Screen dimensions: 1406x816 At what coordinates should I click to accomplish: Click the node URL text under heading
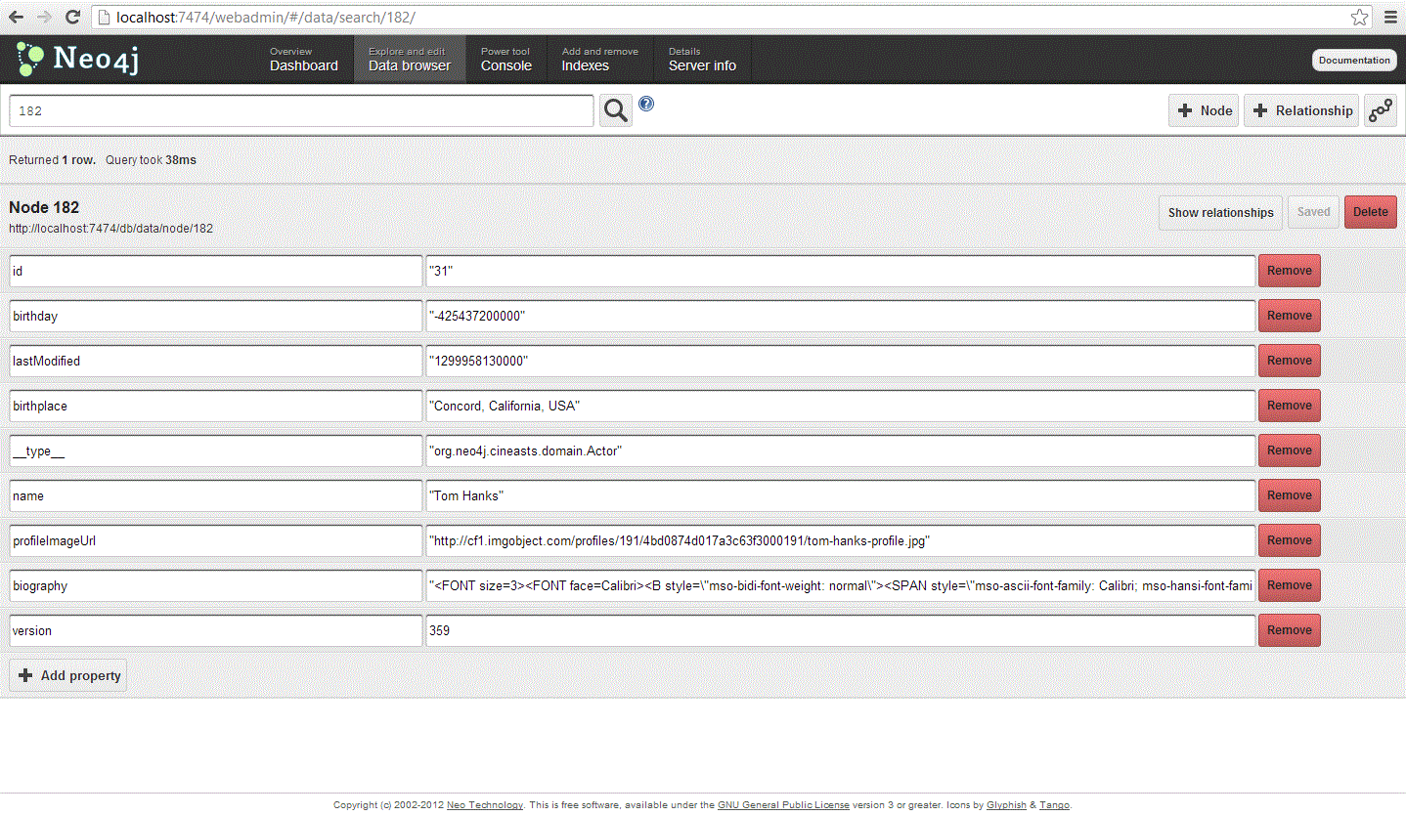(110, 229)
